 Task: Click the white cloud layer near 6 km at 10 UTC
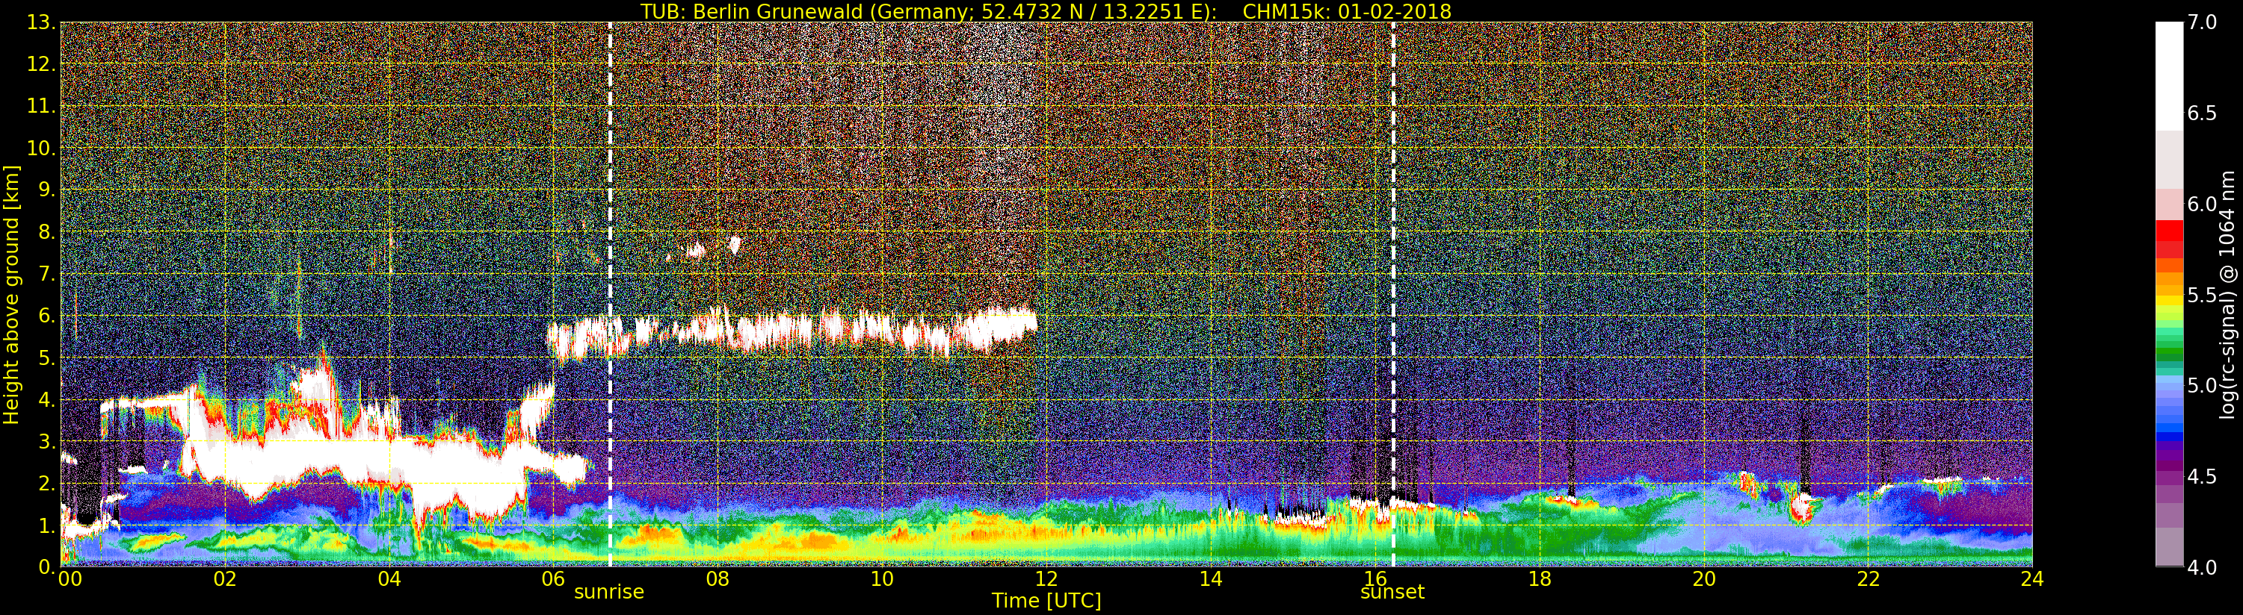792,332
